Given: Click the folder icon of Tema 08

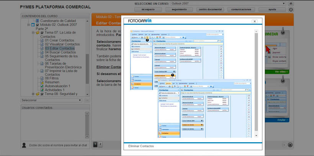Looking at the screenshot, I should pyautogui.click(x=38, y=94).
